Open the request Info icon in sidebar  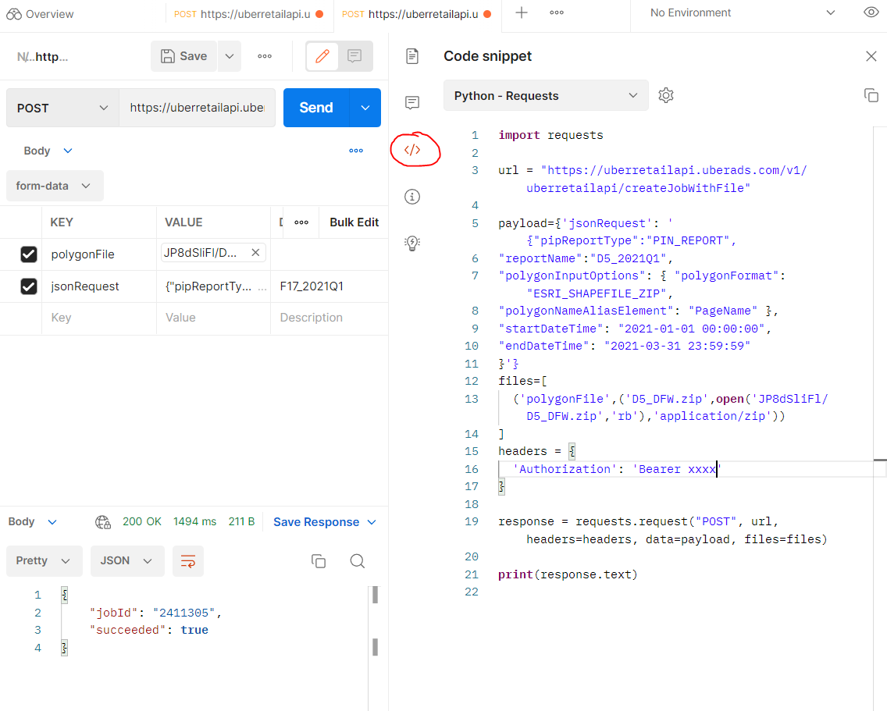tap(412, 197)
